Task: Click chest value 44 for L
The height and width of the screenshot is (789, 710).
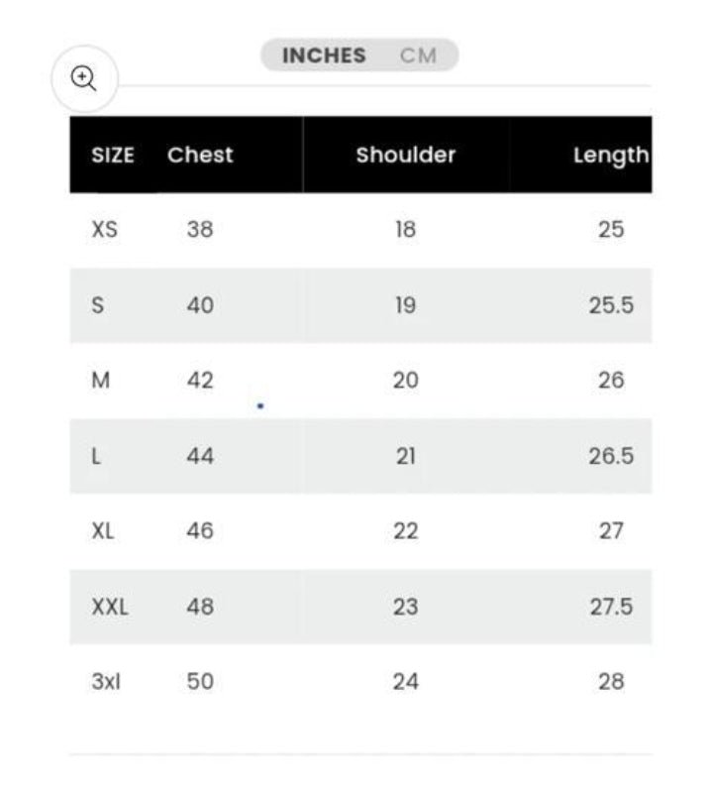Action: pos(200,456)
